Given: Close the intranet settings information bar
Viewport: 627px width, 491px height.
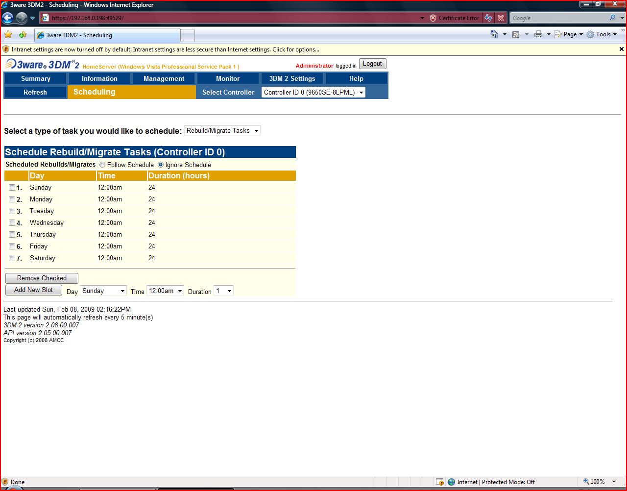Looking at the screenshot, I should point(622,49).
